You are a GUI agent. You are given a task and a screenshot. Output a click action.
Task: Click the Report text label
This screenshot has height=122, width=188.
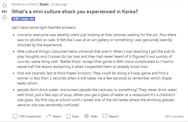pos(114,116)
